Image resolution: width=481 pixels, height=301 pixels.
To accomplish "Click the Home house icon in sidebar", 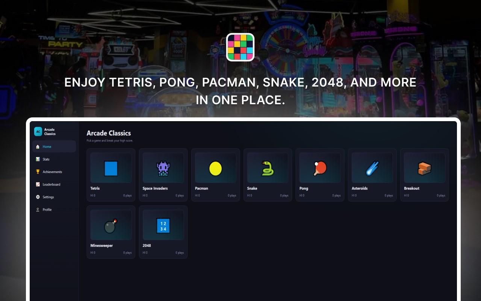I will (38, 147).
